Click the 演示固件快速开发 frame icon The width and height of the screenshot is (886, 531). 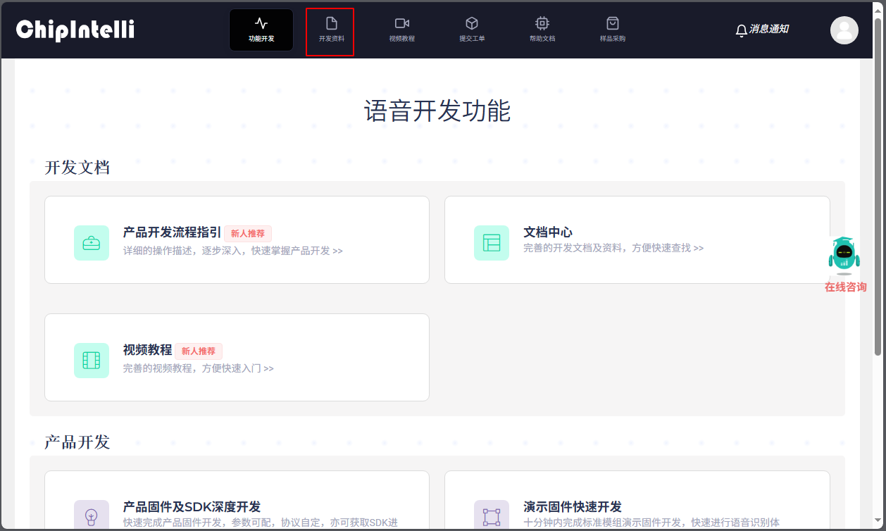pos(492,516)
